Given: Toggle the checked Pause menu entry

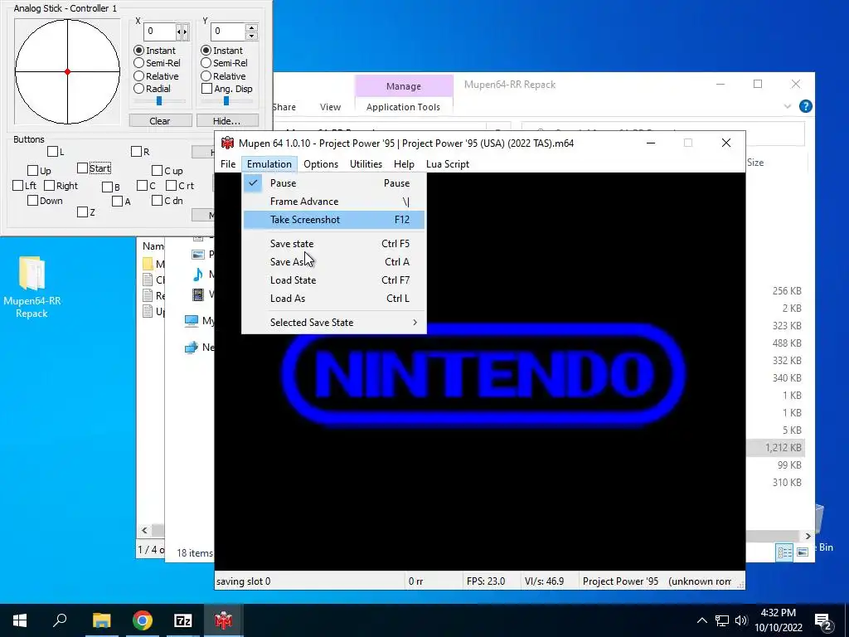Looking at the screenshot, I should [x=333, y=183].
